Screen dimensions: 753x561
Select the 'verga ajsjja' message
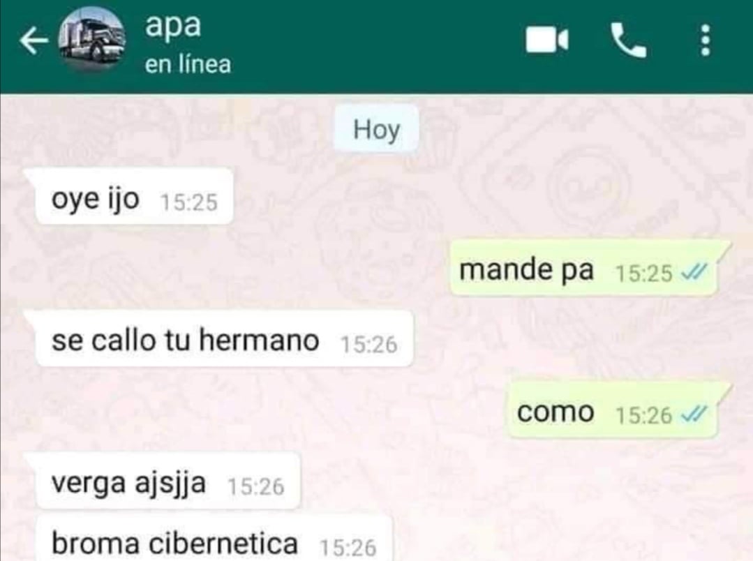tap(167, 481)
